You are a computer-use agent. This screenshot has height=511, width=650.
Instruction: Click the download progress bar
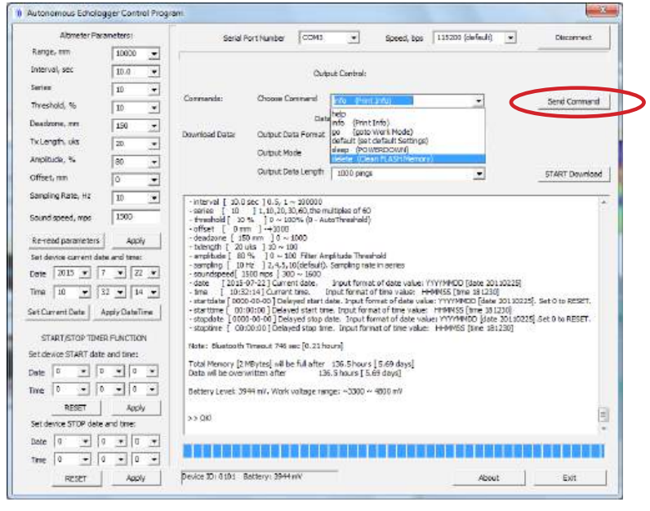394,451
